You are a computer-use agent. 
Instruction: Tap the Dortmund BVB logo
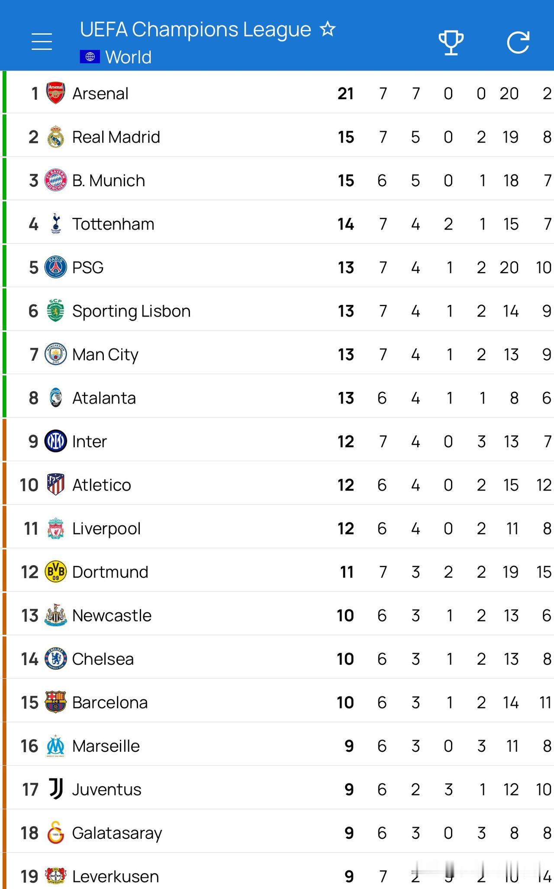click(55, 572)
